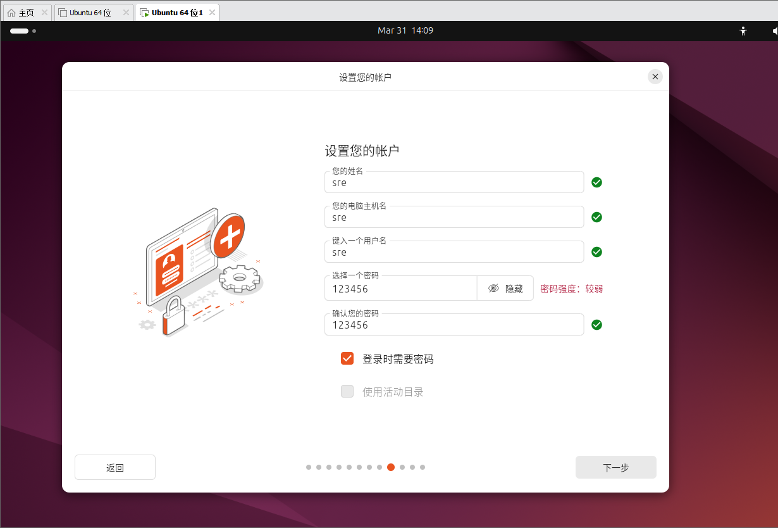The width and height of the screenshot is (778, 528).
Task: Click the account setup illustration
Action: [197, 272]
